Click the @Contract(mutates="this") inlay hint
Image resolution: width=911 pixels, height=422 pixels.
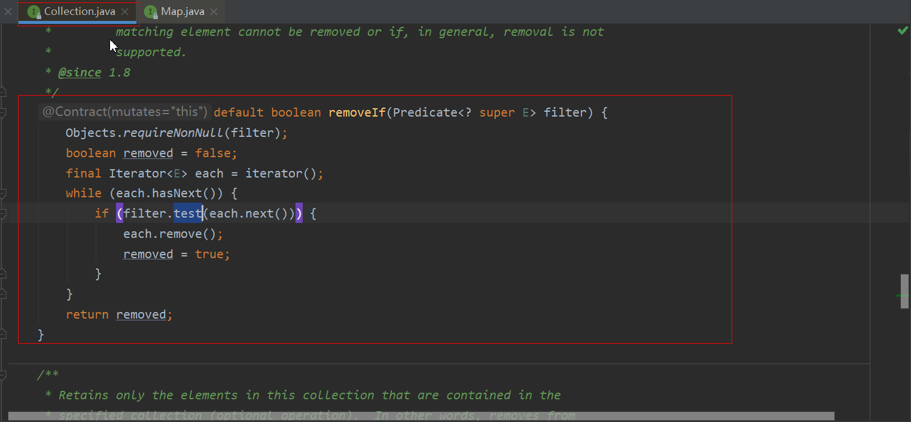pyautogui.click(x=125, y=112)
